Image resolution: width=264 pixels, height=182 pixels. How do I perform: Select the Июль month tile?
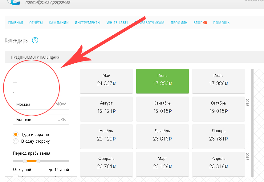click(x=218, y=81)
